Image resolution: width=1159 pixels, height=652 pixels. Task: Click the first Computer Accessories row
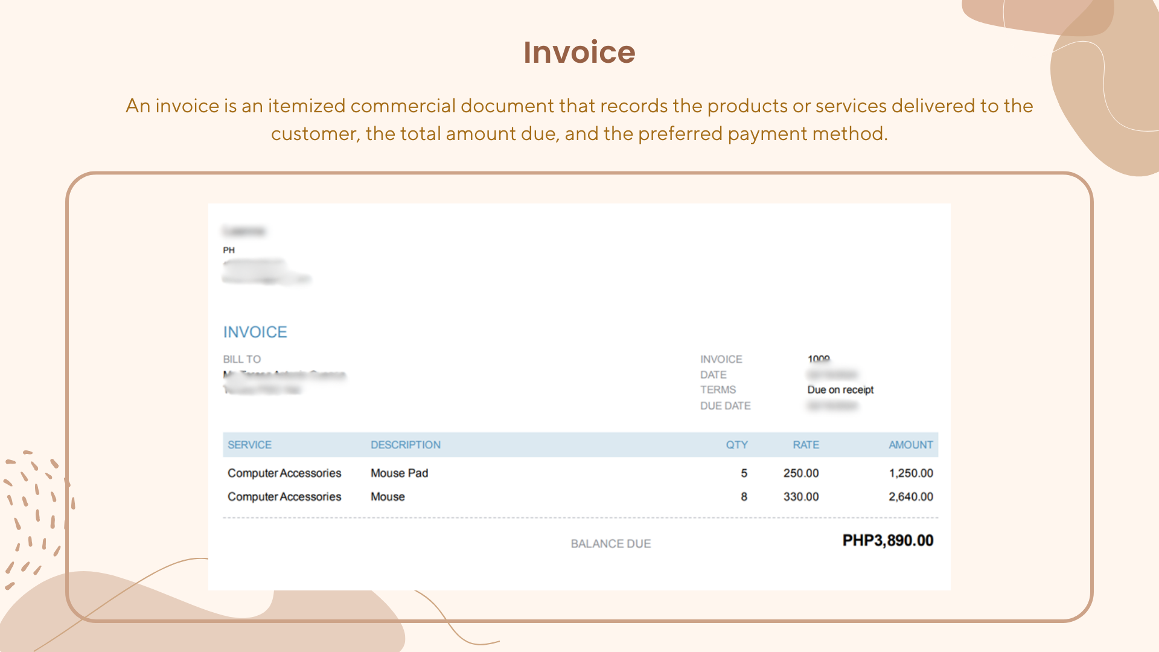click(284, 473)
